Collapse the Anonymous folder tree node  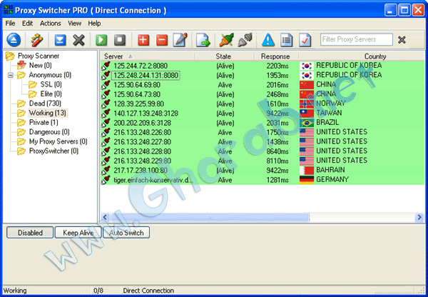(11, 75)
